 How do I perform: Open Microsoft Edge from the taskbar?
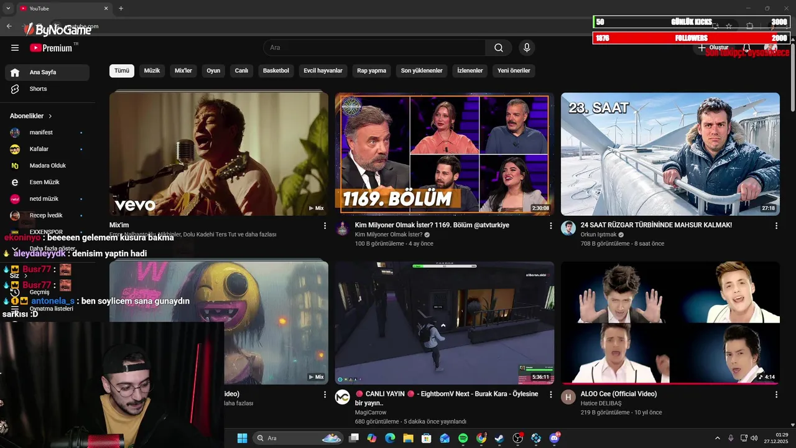point(390,438)
